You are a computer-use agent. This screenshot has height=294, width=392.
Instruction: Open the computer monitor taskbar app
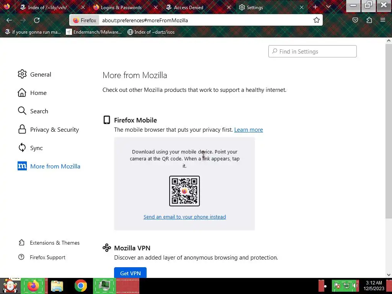tap(105, 286)
